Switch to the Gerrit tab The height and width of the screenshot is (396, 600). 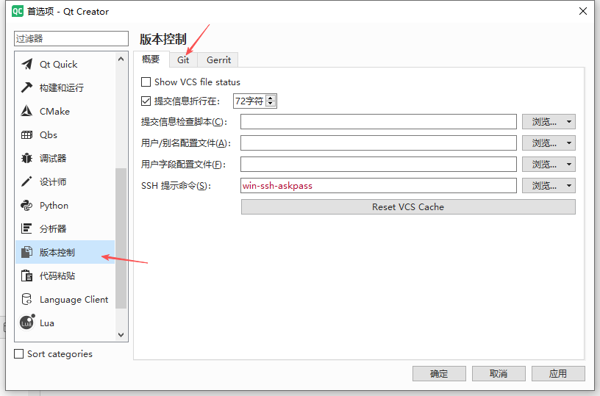(218, 60)
